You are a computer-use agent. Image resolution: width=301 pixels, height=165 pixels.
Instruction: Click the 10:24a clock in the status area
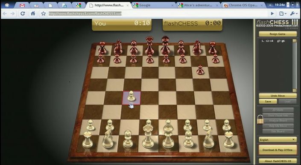click(x=280, y=5)
